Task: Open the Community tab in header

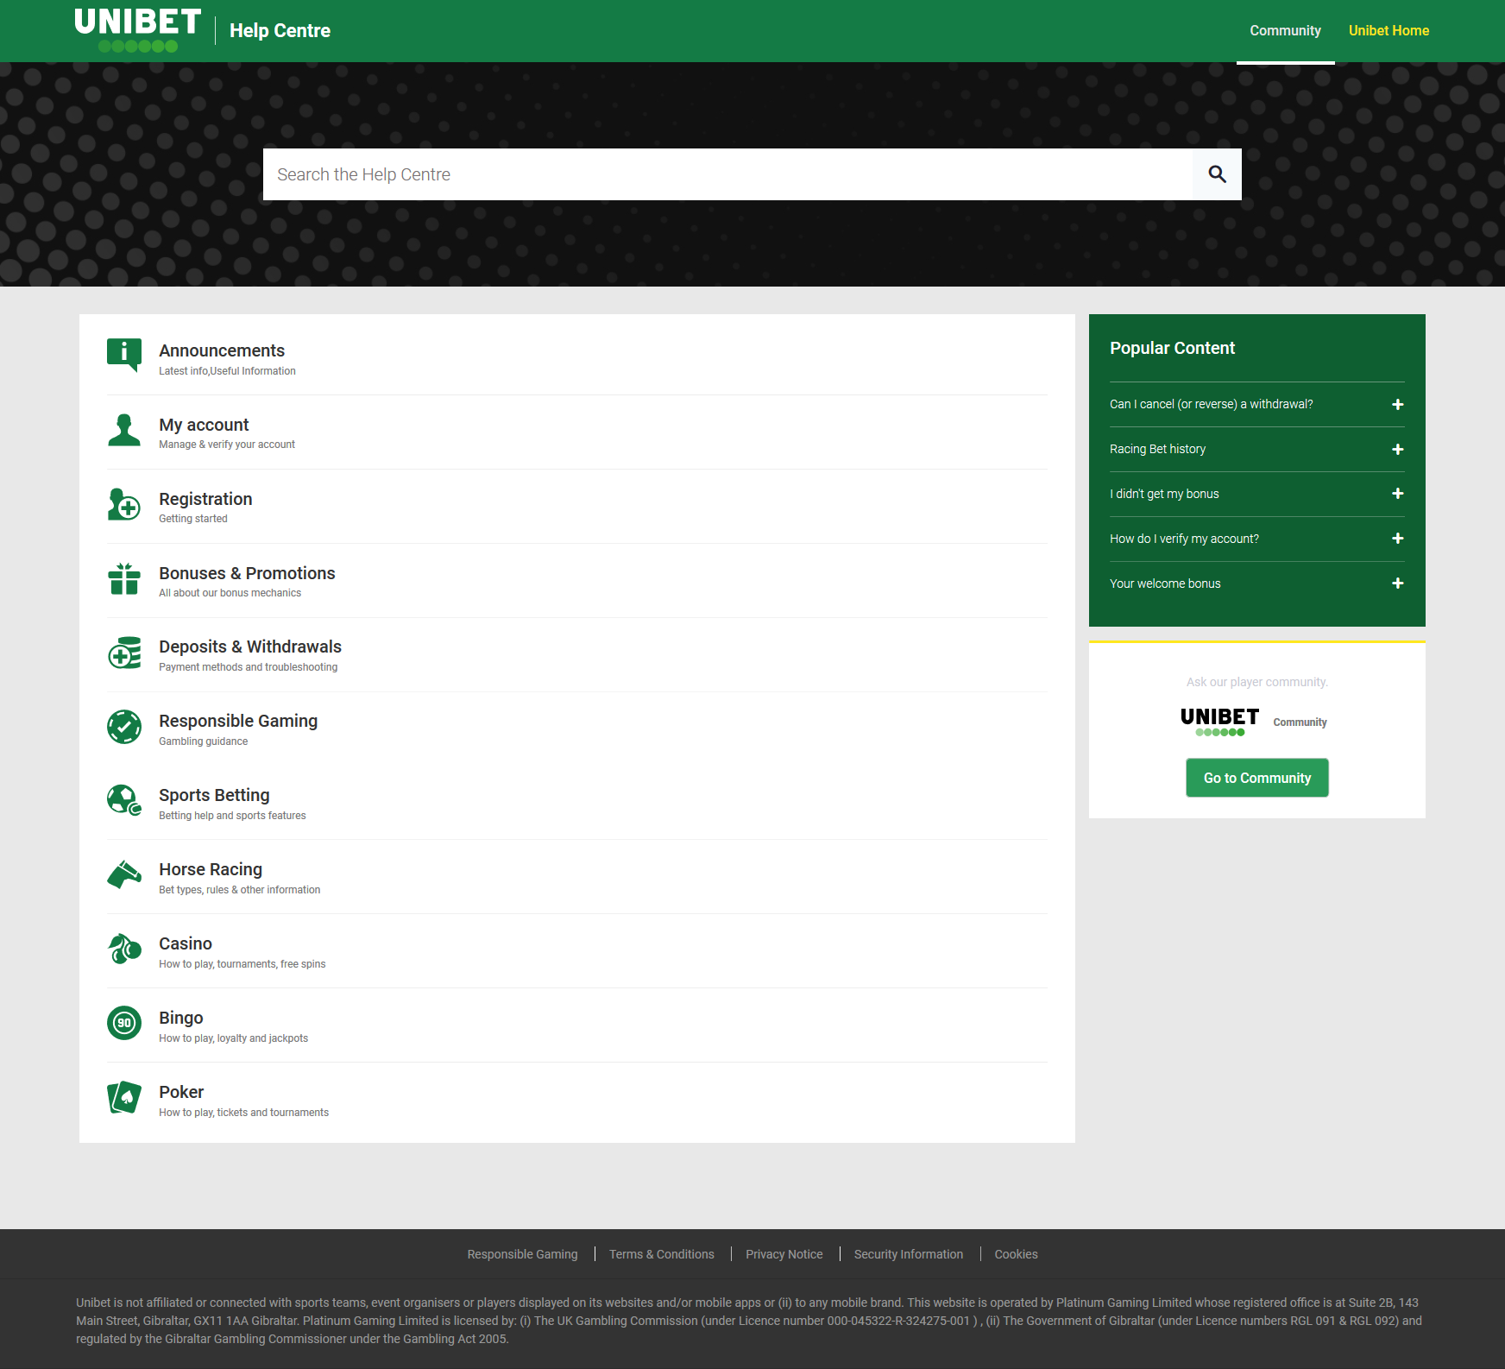Action: 1285,31
